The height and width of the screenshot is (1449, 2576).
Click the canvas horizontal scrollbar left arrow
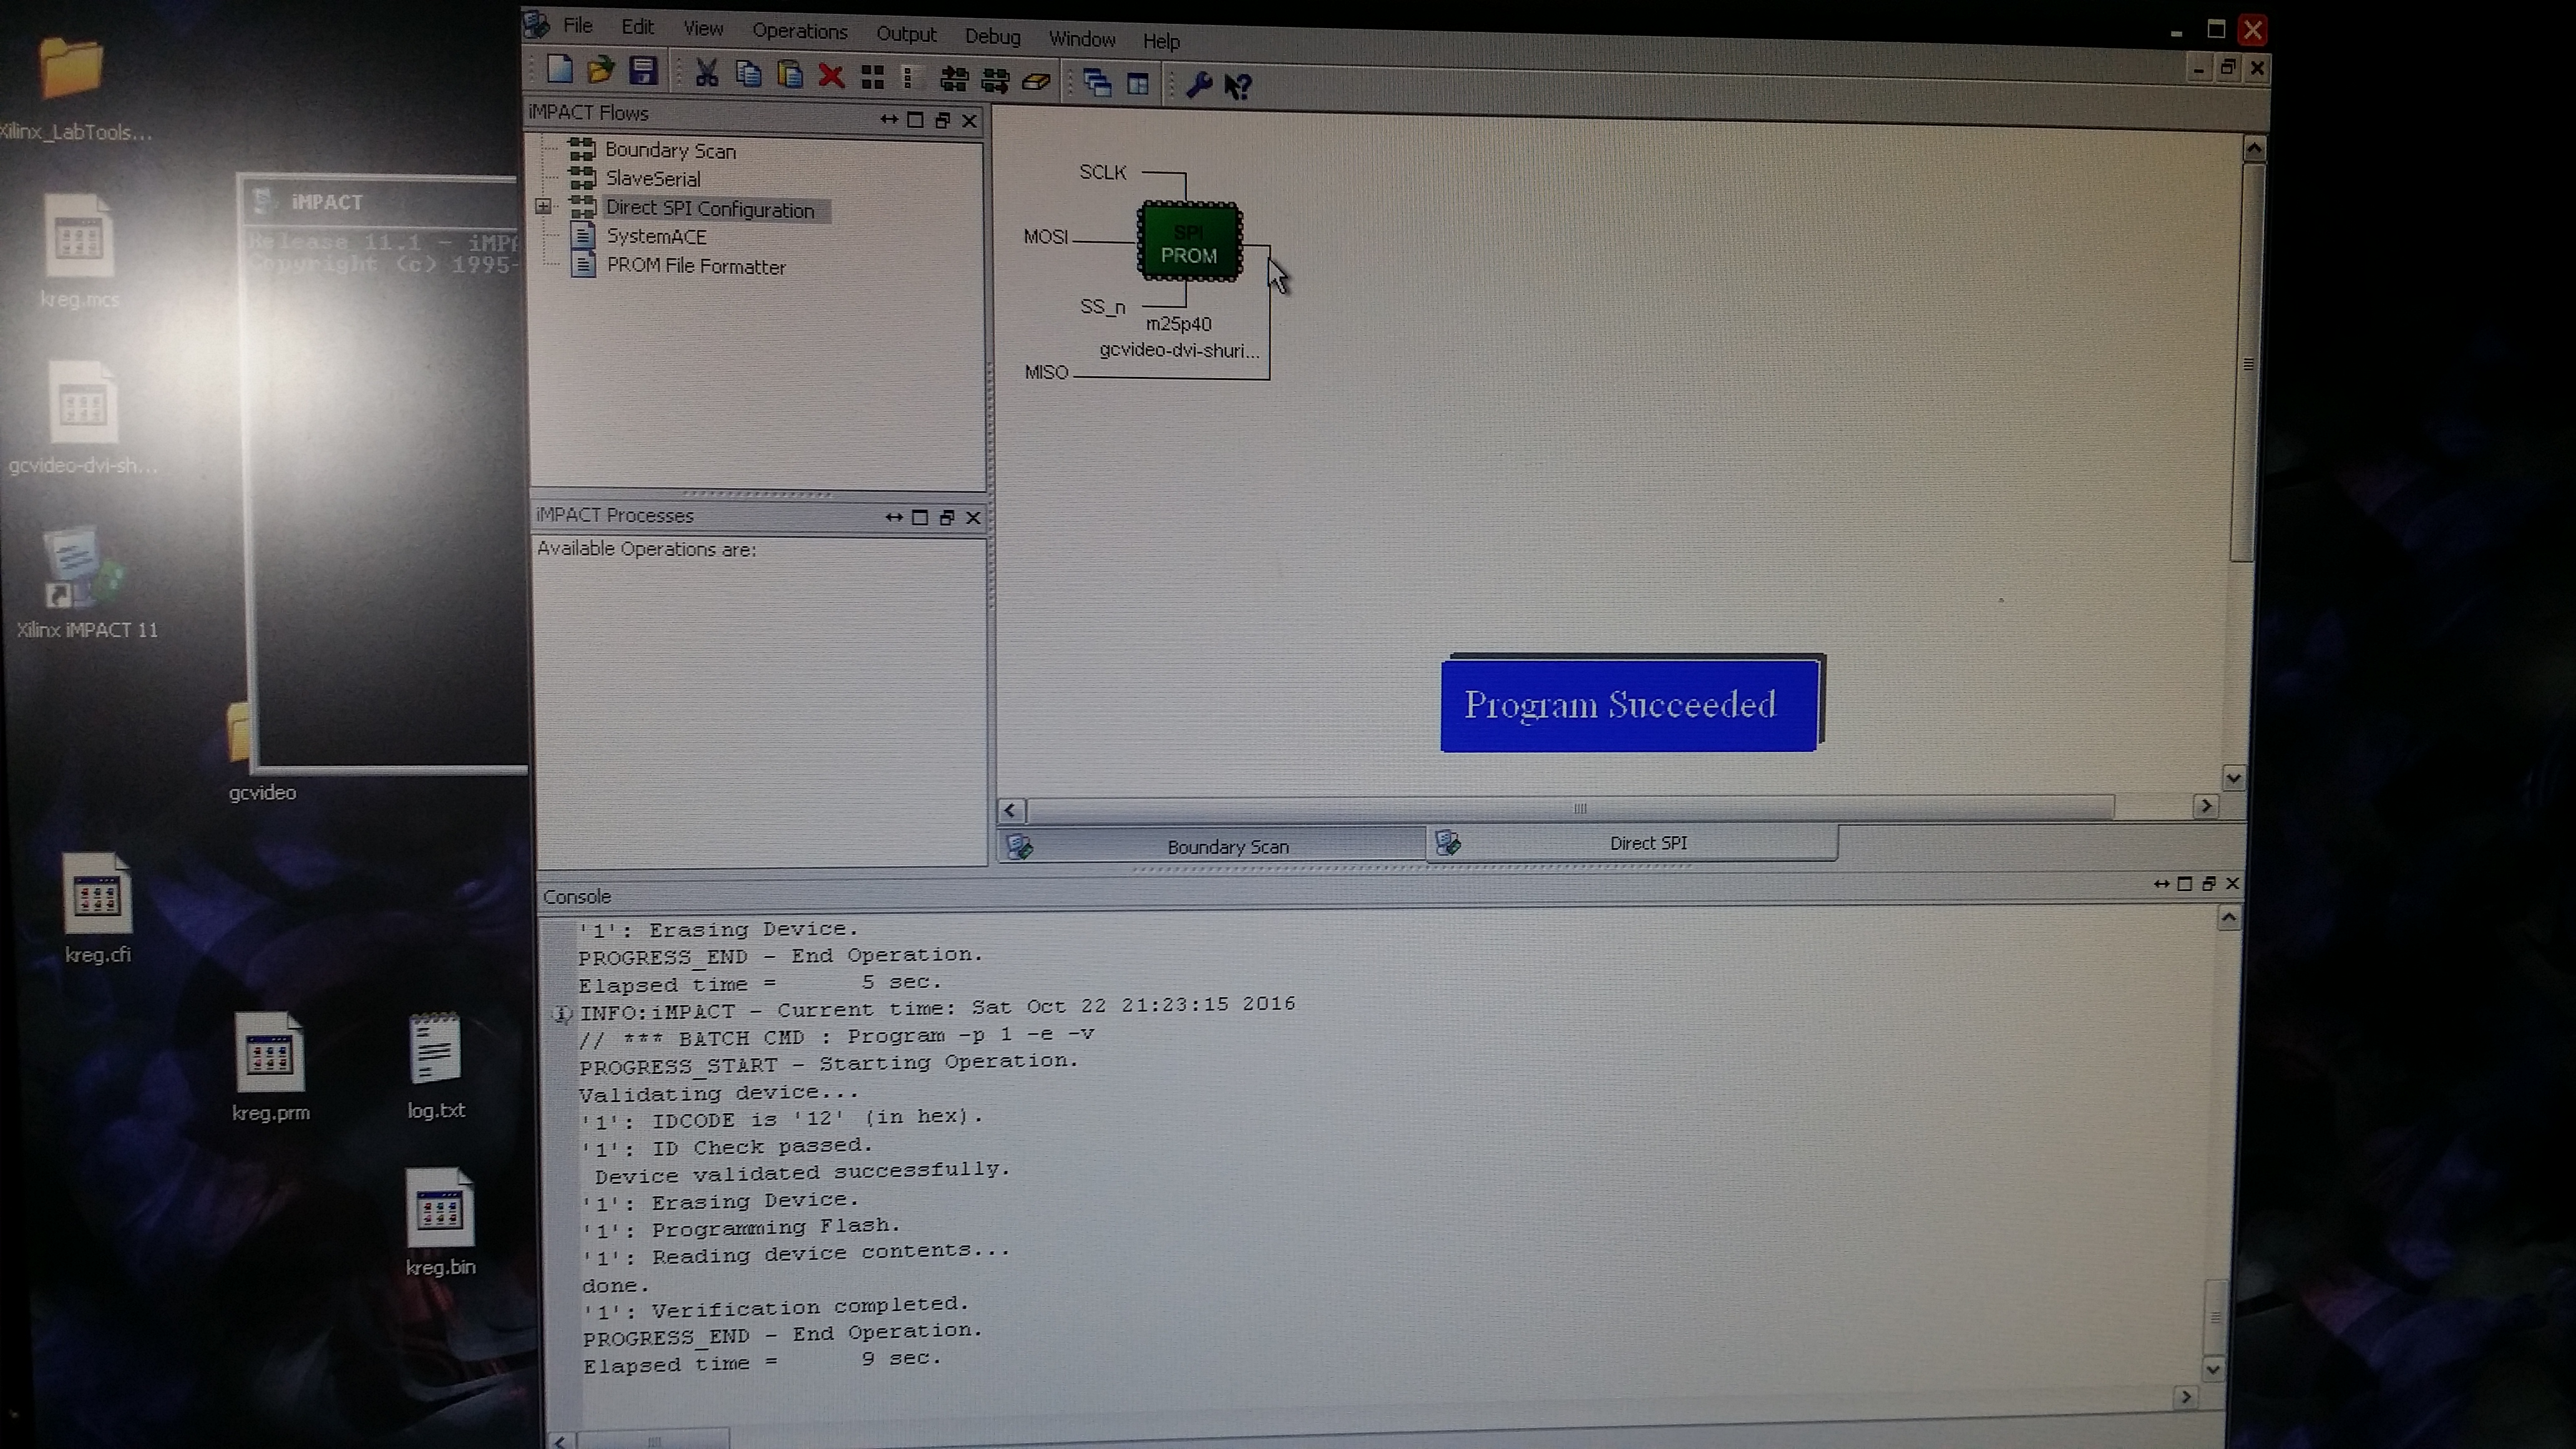point(1011,810)
